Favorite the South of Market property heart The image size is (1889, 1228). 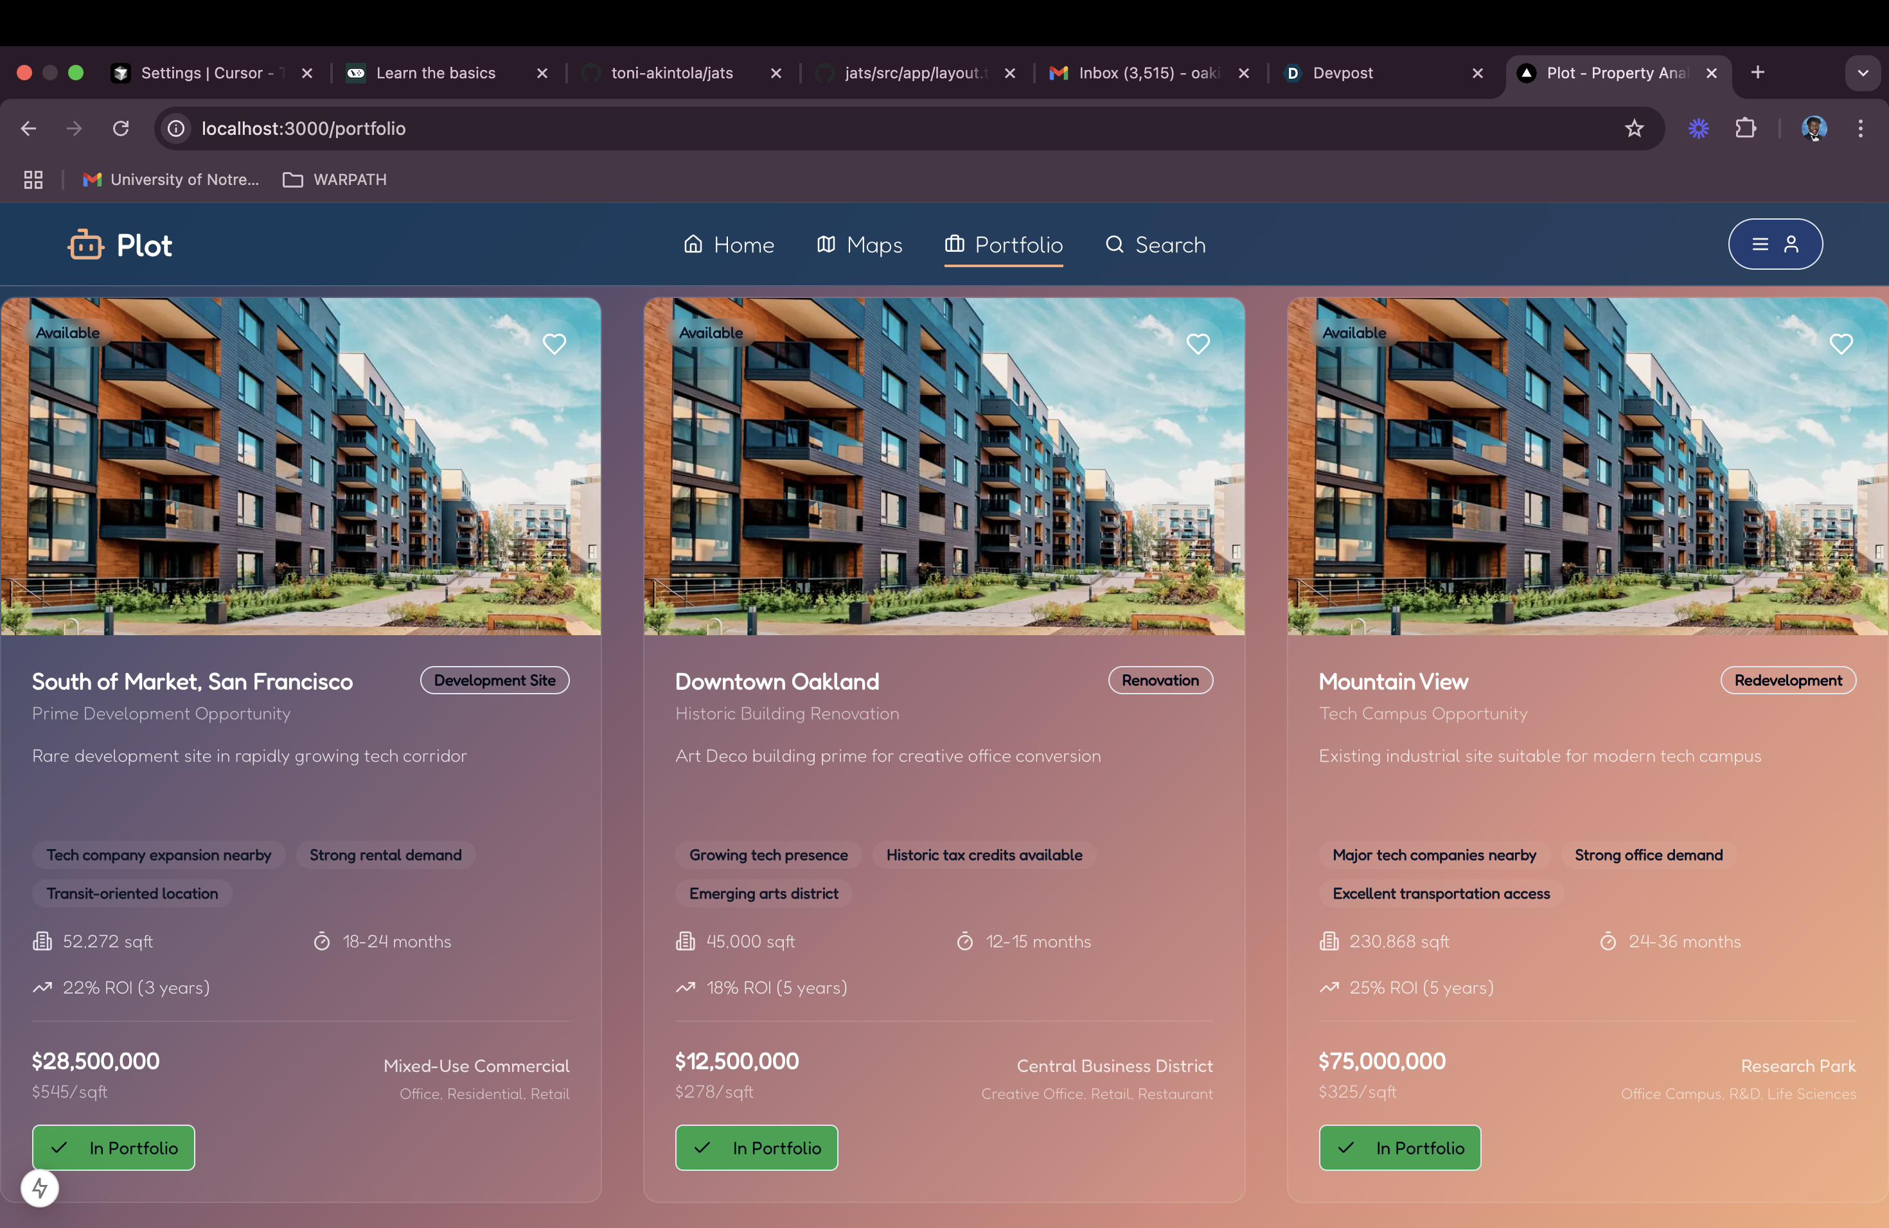[x=554, y=344]
